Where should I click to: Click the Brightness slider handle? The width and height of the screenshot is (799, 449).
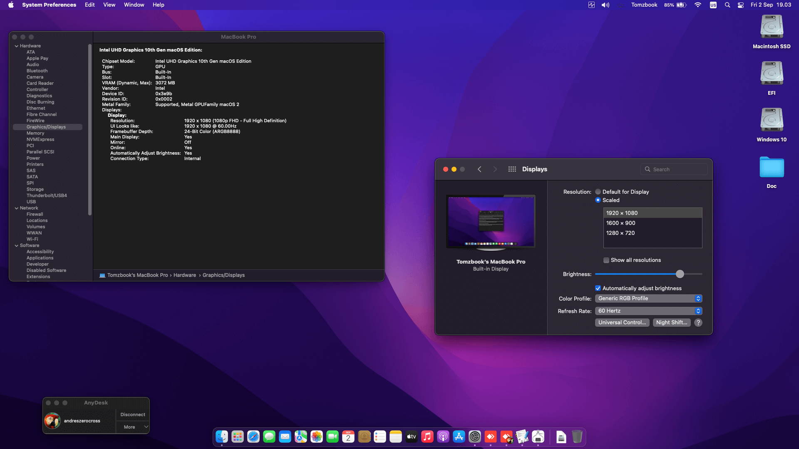(x=680, y=274)
